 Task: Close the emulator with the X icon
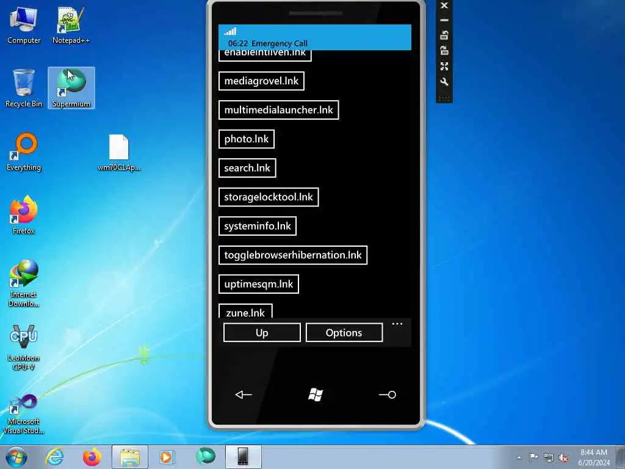click(x=444, y=5)
